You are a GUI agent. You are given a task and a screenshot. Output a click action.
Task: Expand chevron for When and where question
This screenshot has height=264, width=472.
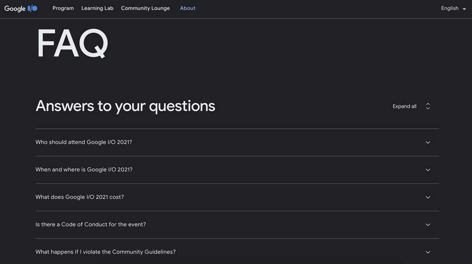coord(428,170)
